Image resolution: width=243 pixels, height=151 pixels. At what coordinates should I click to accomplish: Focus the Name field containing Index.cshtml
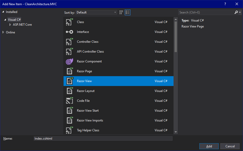[103, 139]
